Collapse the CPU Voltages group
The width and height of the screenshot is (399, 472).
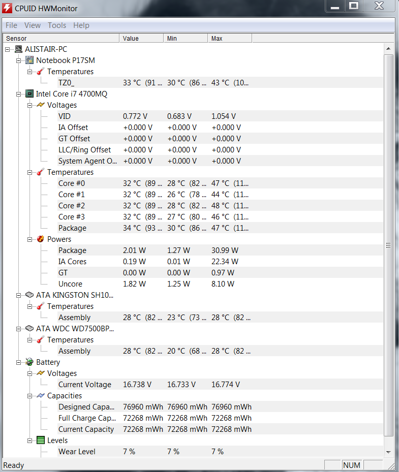[29, 105]
